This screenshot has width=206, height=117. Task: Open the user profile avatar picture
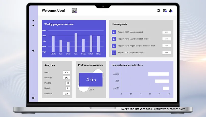[x=74, y=10]
